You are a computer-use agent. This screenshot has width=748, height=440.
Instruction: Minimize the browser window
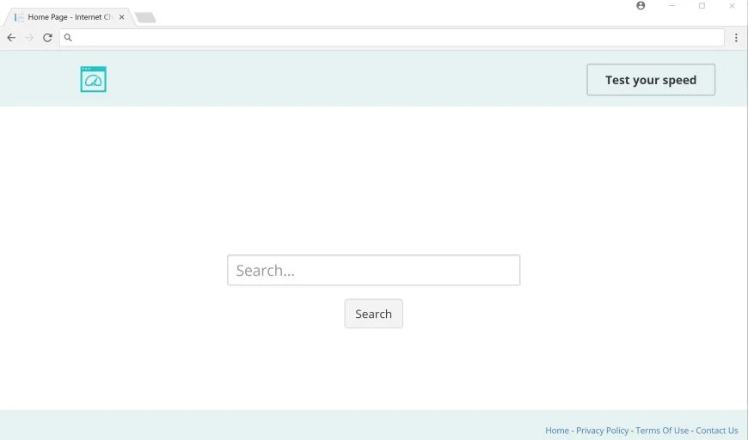[x=672, y=6]
